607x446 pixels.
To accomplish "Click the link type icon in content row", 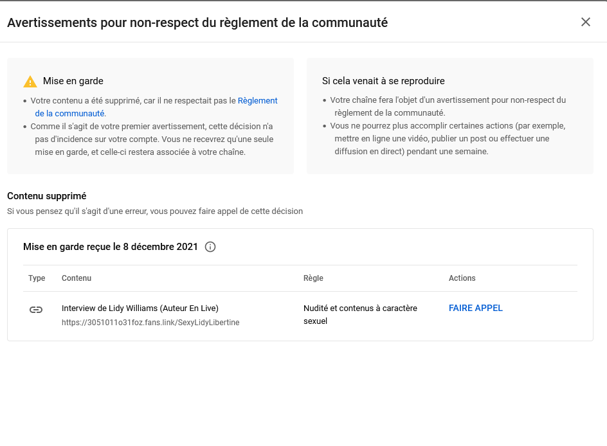I will click(x=36, y=310).
